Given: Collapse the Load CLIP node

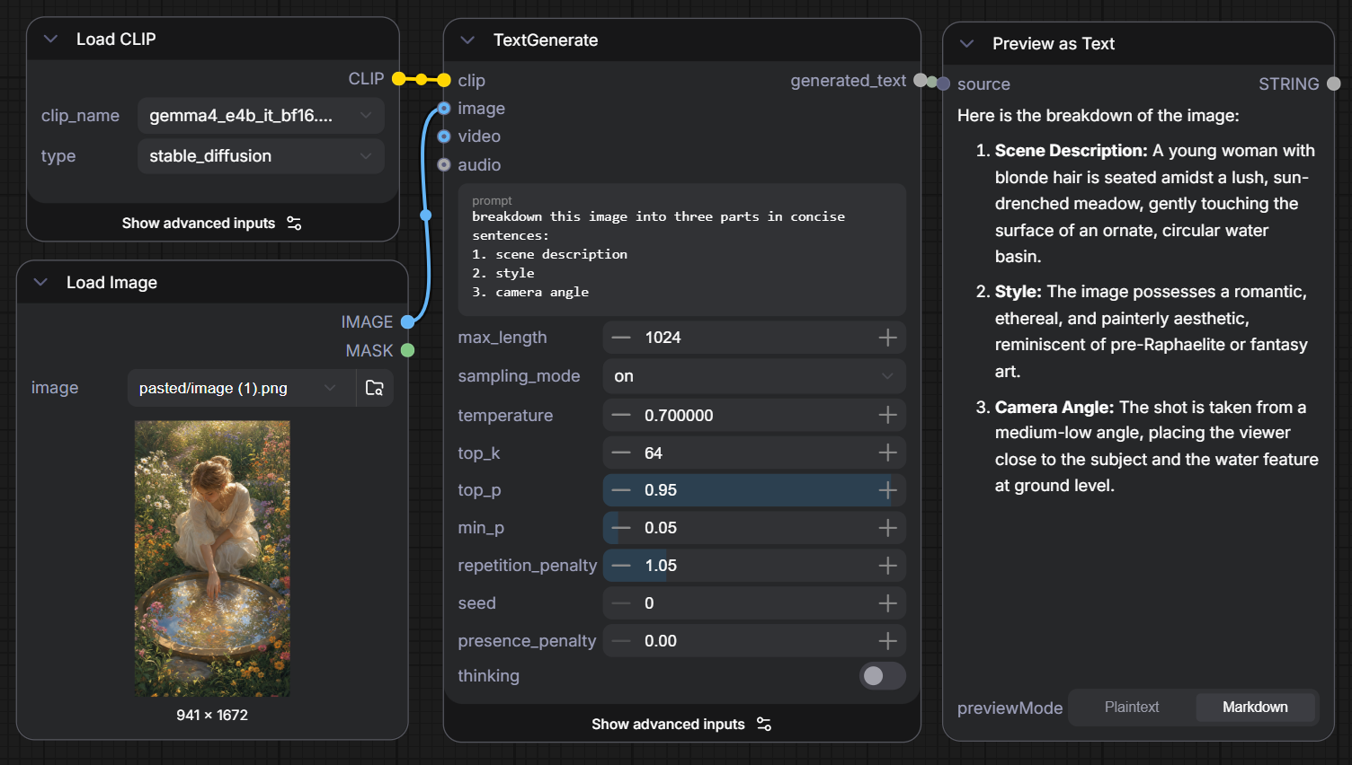Looking at the screenshot, I should point(51,40).
